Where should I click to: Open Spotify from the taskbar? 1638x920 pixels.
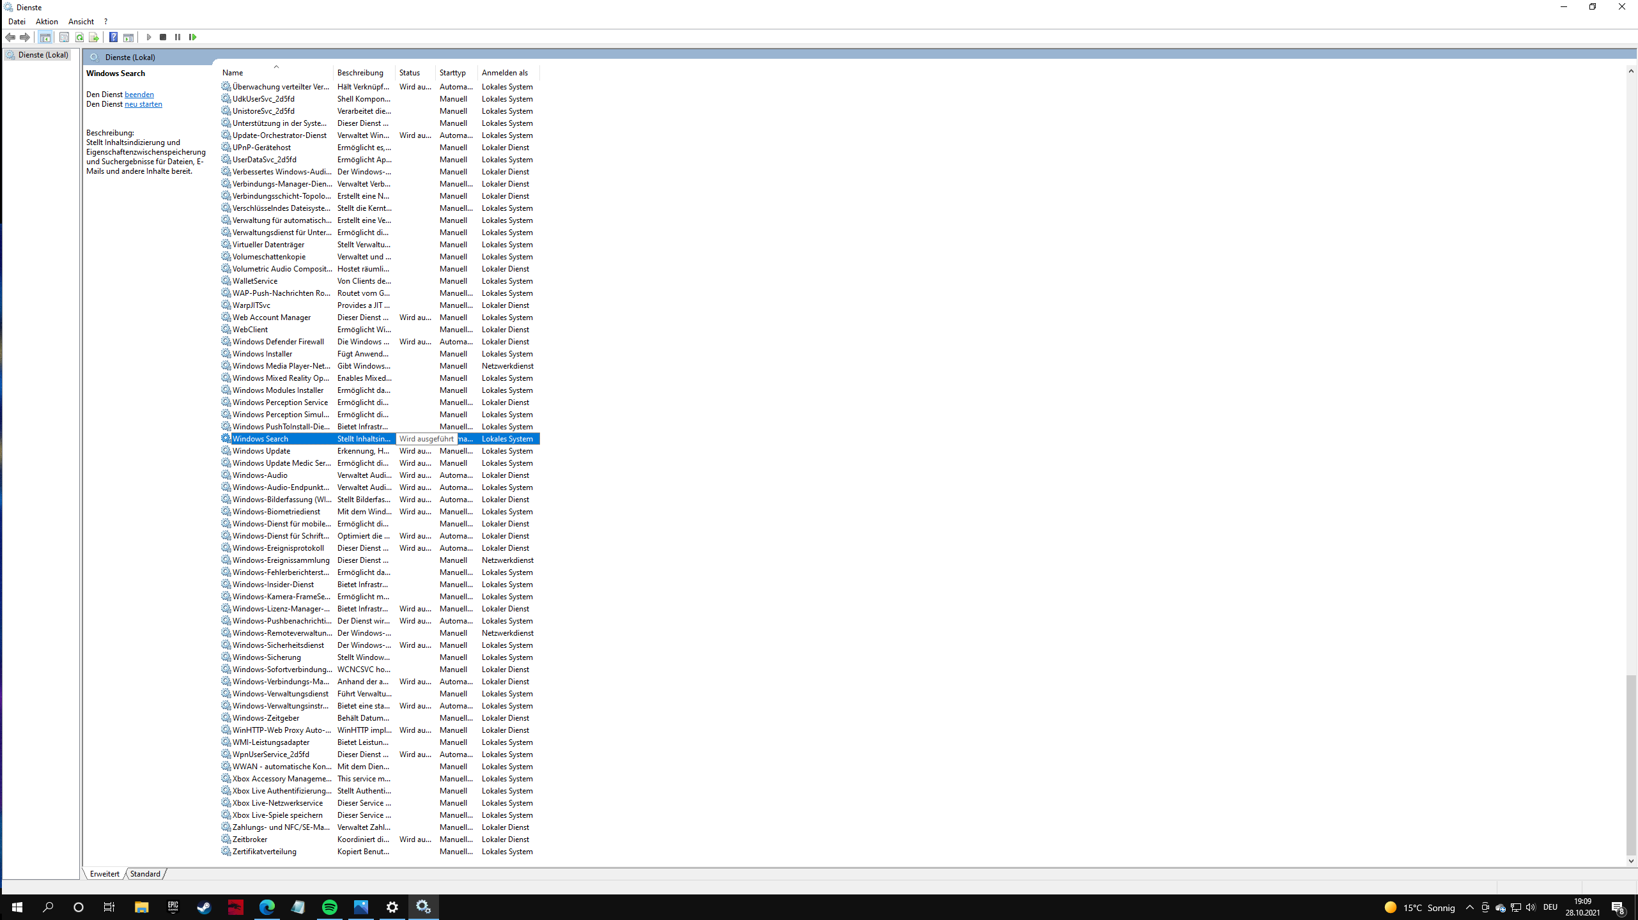click(x=329, y=907)
